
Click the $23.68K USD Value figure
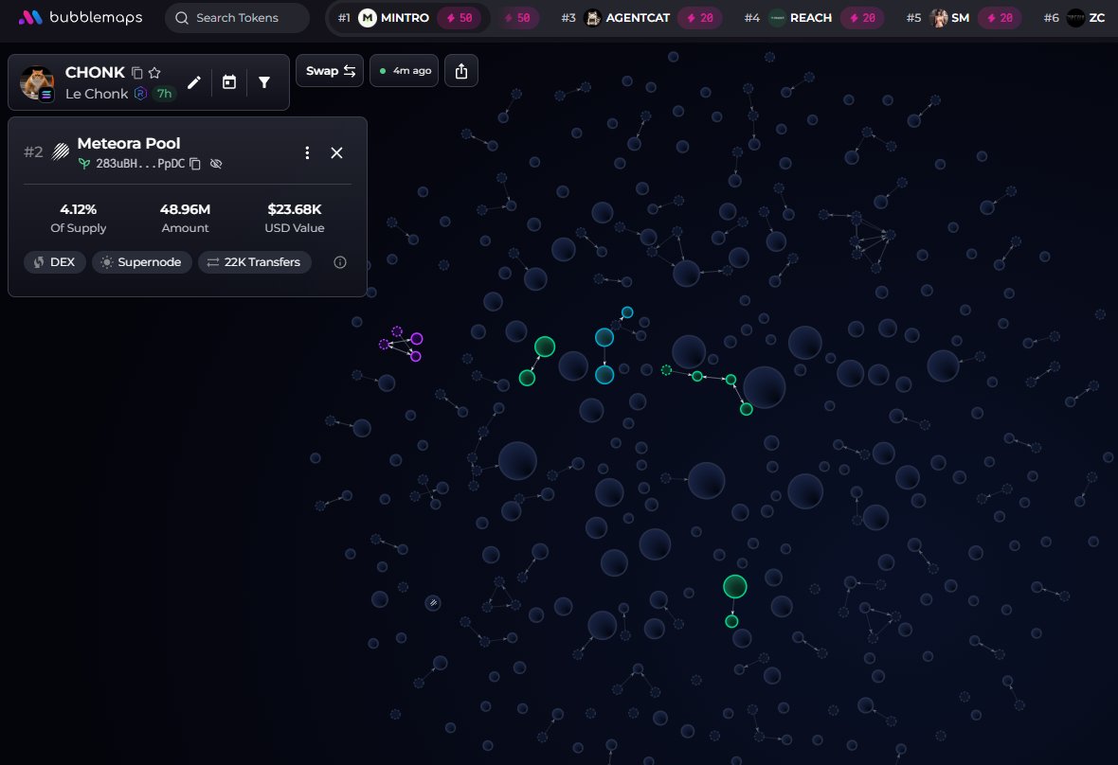point(295,209)
